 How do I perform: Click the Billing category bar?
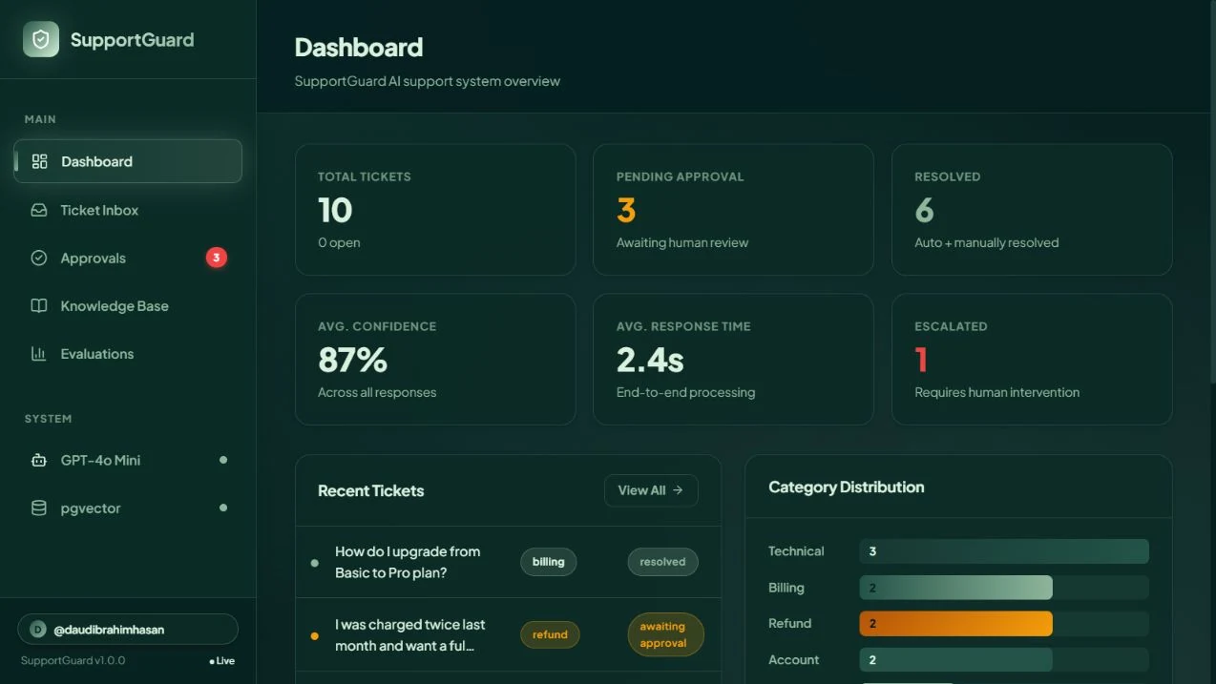click(955, 588)
